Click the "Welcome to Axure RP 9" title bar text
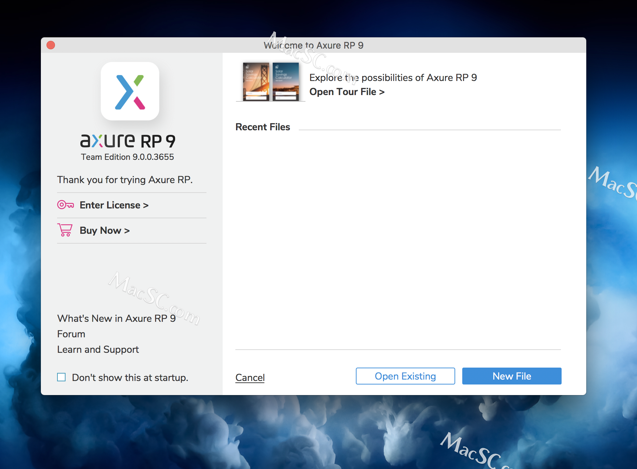Screen dimensions: 637x469 (314, 45)
